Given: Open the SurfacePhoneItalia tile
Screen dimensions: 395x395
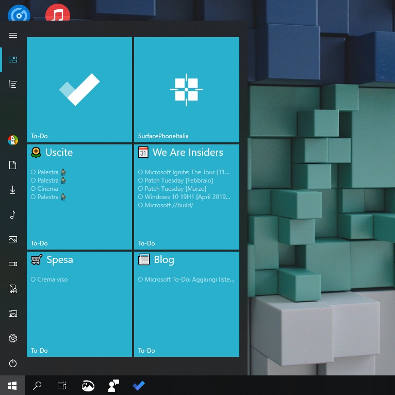Looking at the screenshot, I should pos(187,90).
